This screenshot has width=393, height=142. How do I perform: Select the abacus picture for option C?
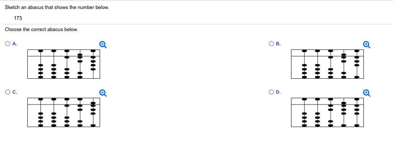pos(64,112)
